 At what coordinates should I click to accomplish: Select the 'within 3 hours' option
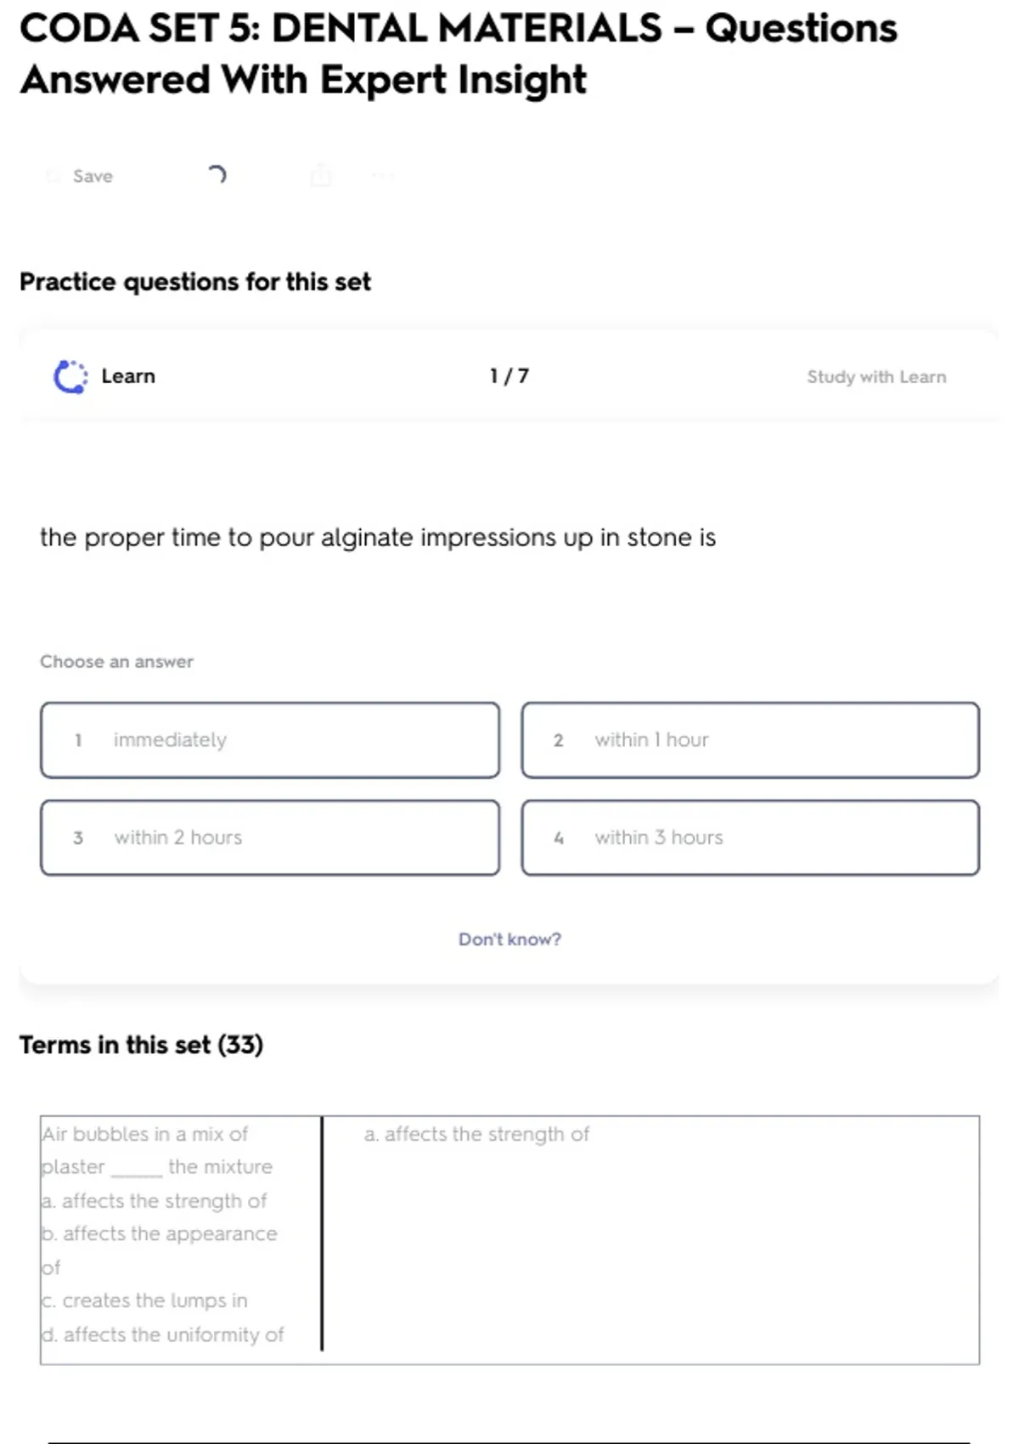(750, 838)
